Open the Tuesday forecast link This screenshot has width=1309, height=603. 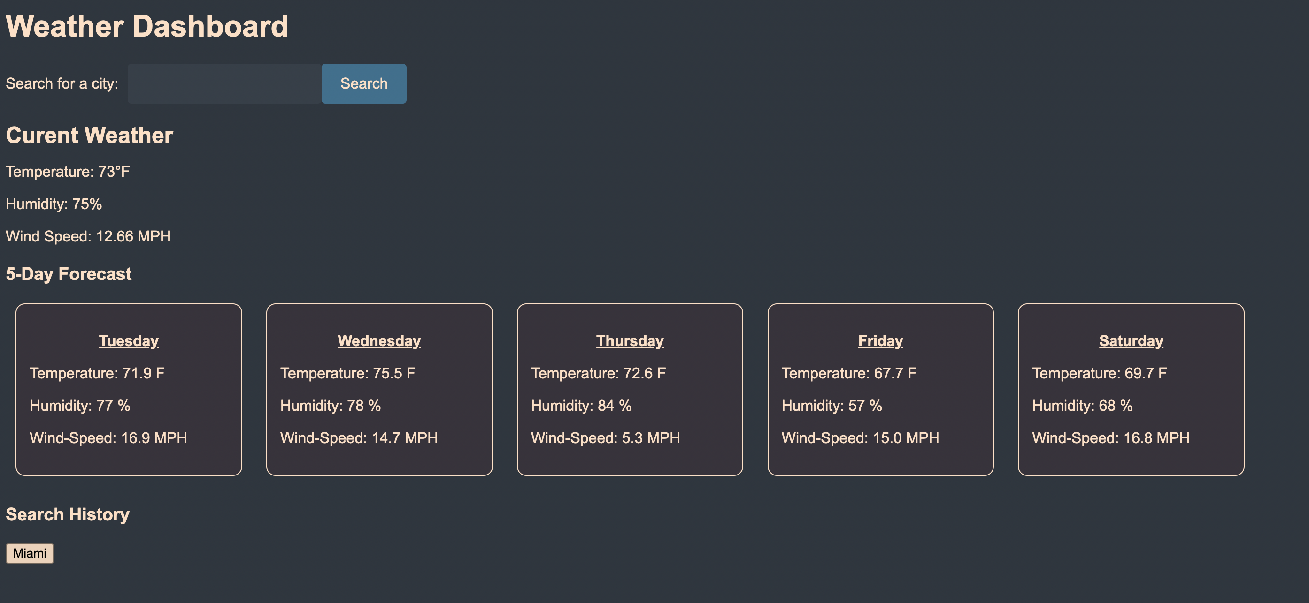point(128,340)
